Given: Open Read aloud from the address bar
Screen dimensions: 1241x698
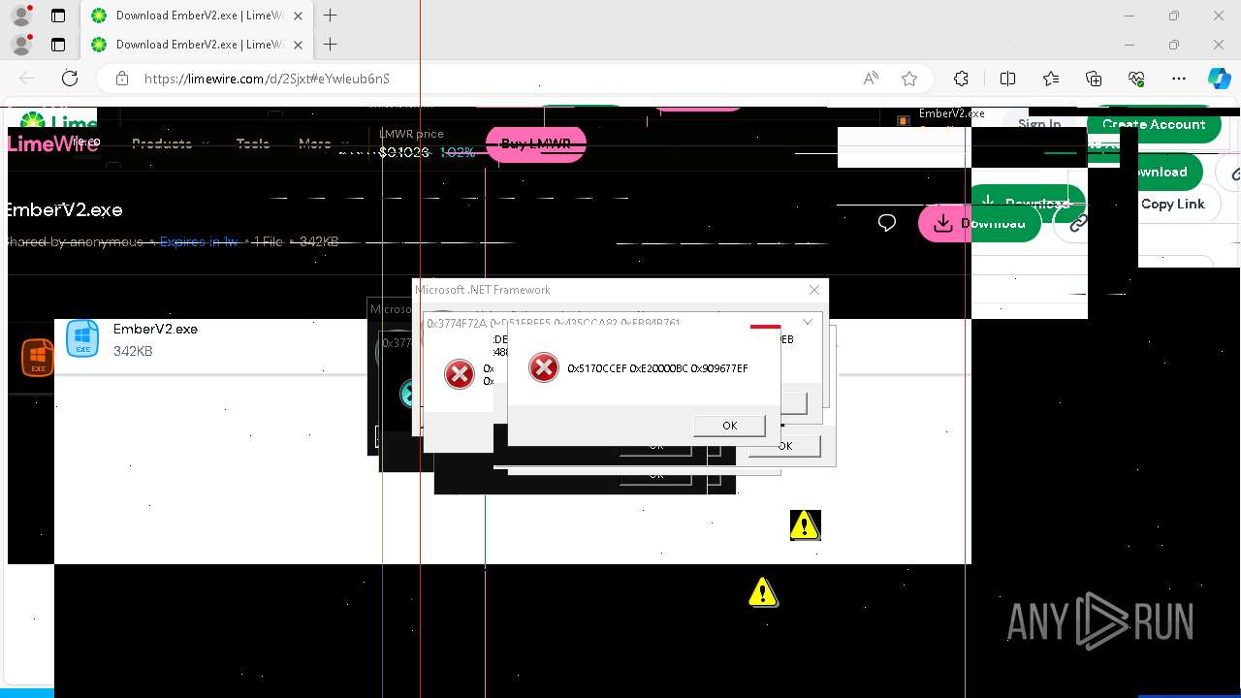Looking at the screenshot, I should [871, 79].
